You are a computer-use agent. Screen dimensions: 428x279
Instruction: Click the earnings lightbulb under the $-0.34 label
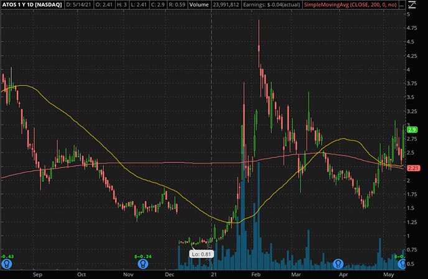tap(142, 263)
